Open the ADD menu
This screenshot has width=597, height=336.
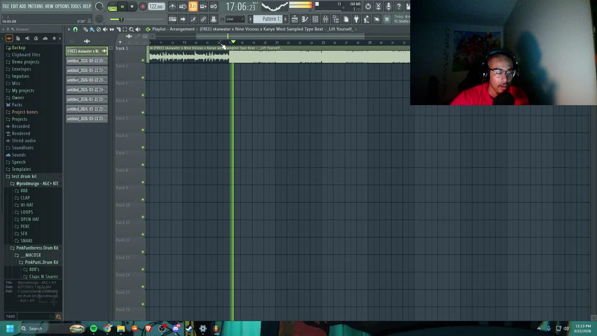point(22,6)
